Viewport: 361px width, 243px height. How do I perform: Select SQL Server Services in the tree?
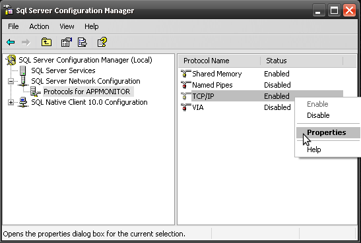(63, 70)
